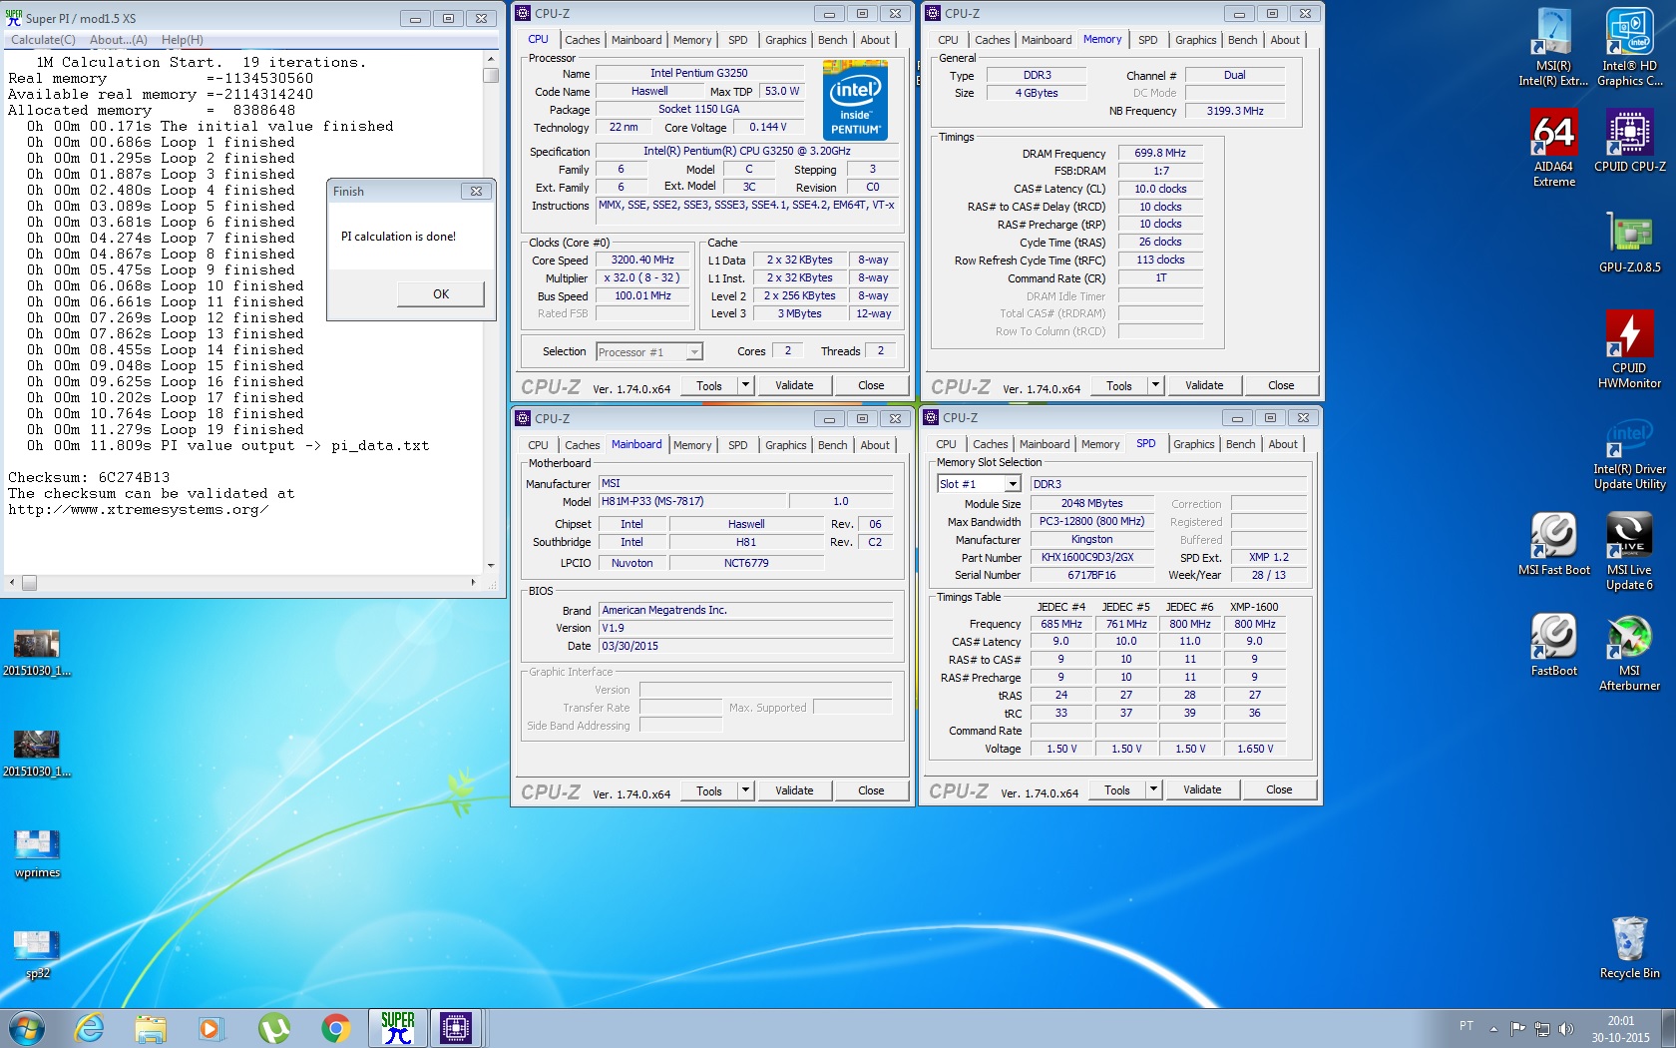1676x1048 pixels.
Task: Switch to Super PI taskbar button
Action: click(398, 1028)
